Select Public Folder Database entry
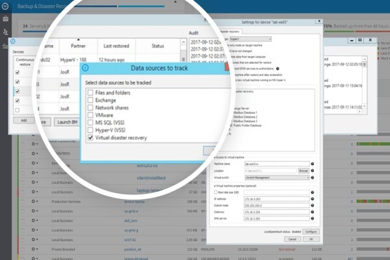The image size is (390, 260). tap(247, 125)
